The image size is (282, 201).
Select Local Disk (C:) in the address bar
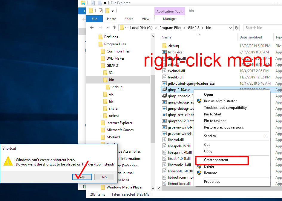point(141,28)
